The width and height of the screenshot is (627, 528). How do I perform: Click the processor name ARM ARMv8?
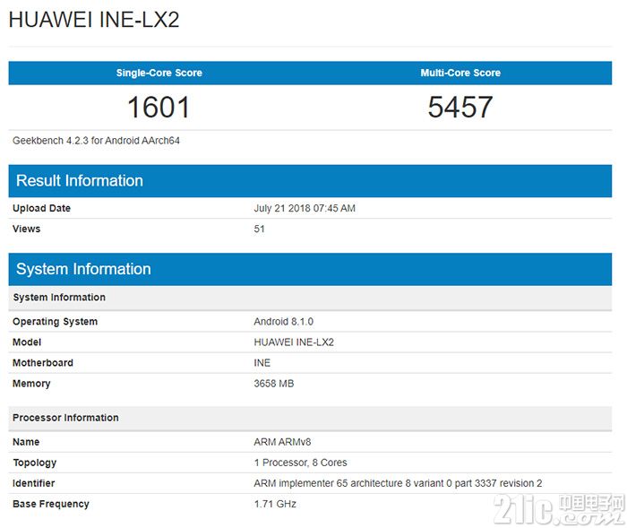click(283, 442)
